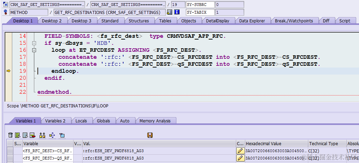Click the green list icon next to trash can
The image size is (359, 163).
[17, 135]
